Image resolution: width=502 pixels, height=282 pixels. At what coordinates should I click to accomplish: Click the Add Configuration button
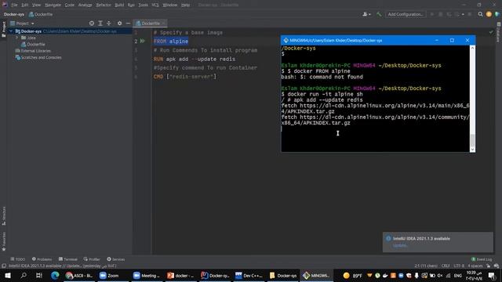(406, 14)
